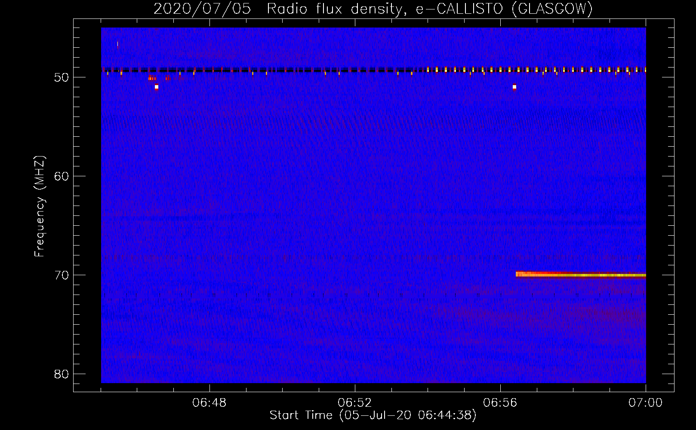Click the 50 frequency tick label
Screen dimensions: 696x430
(x=61, y=78)
